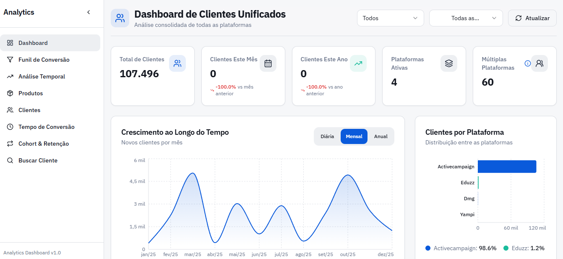Click the user icon on Múltiplas Plataformas card
Viewport: 563px width, 259px height.
(x=540, y=63)
